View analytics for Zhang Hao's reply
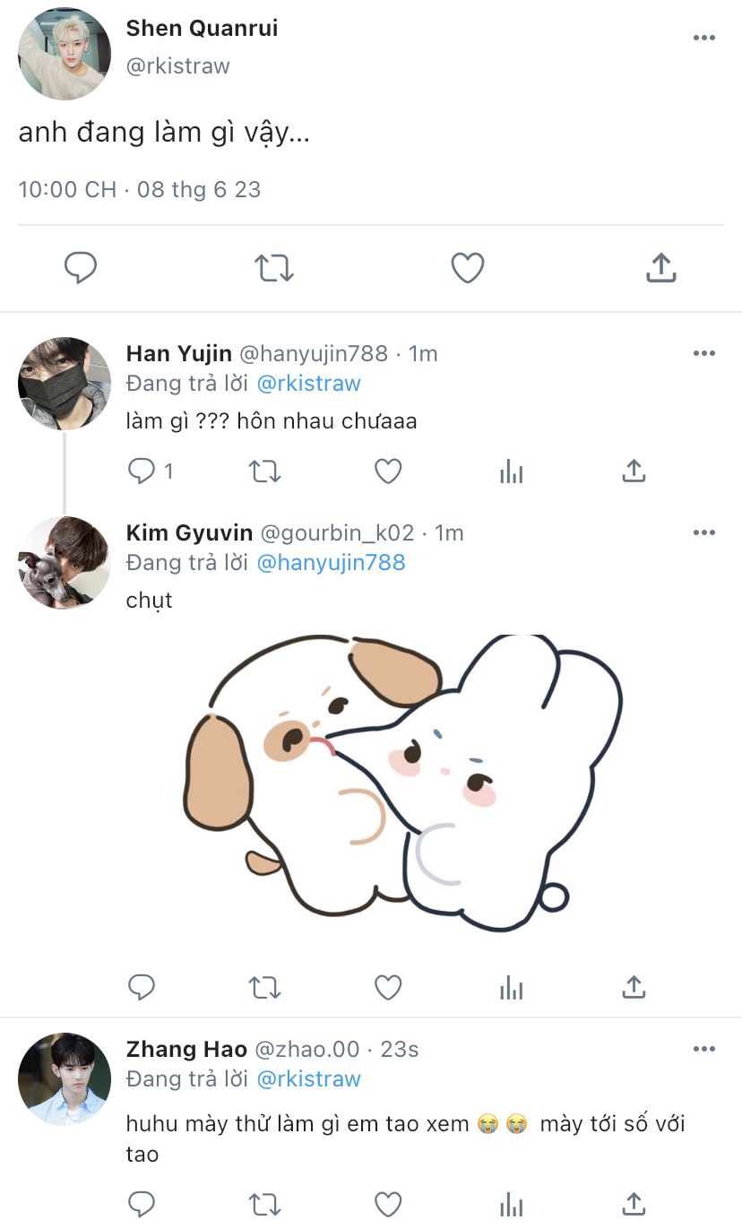The image size is (742, 1229). click(x=511, y=1203)
